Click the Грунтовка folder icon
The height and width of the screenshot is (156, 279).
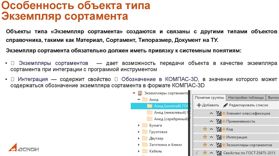tap(145, 132)
